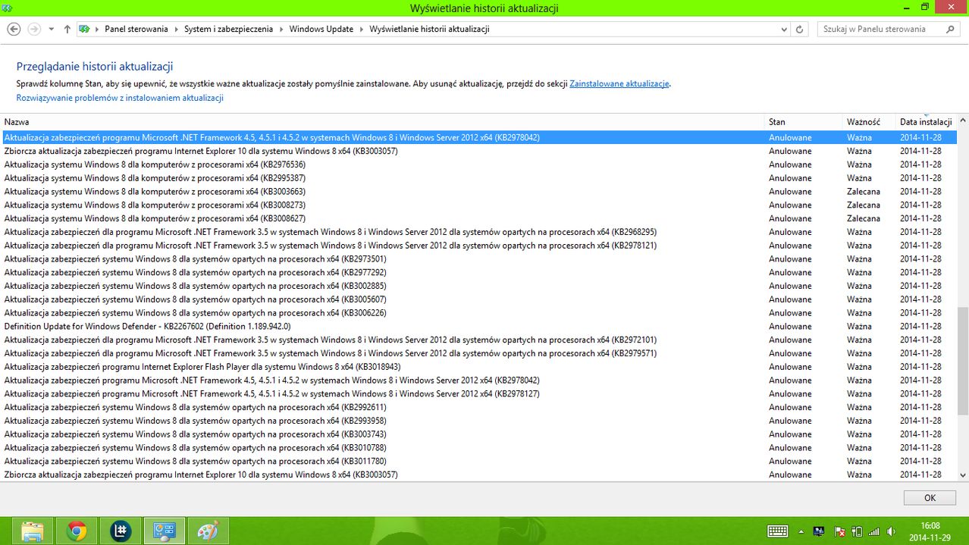Select the Windows Defender Definition Update row

pos(478,327)
